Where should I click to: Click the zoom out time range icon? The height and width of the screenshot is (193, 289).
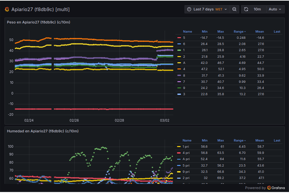[x=234, y=9]
